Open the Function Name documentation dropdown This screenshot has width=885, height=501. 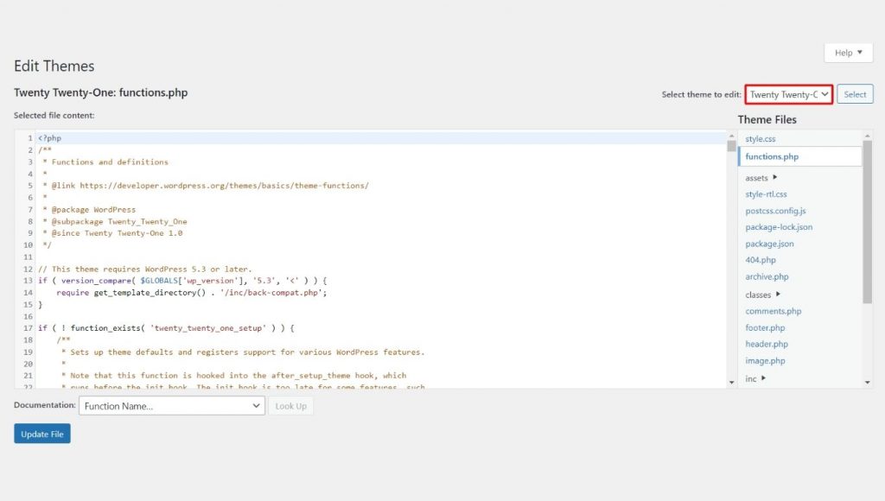pyautogui.click(x=170, y=406)
